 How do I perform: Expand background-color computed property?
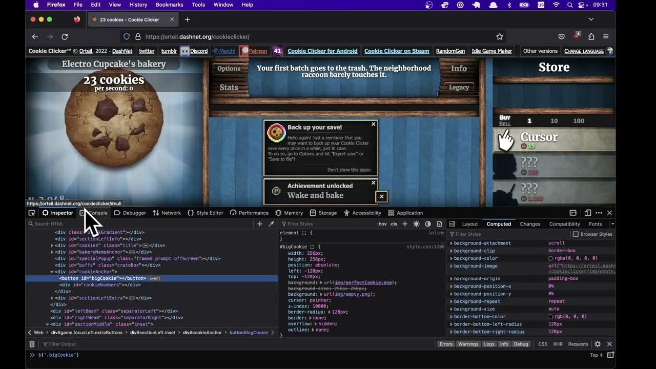(452, 258)
